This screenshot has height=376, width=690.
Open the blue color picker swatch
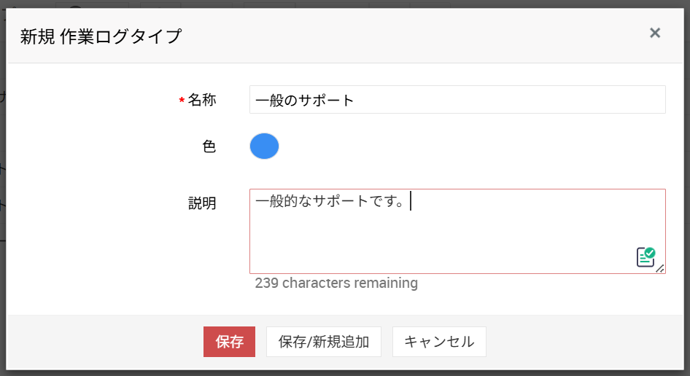[x=264, y=146]
